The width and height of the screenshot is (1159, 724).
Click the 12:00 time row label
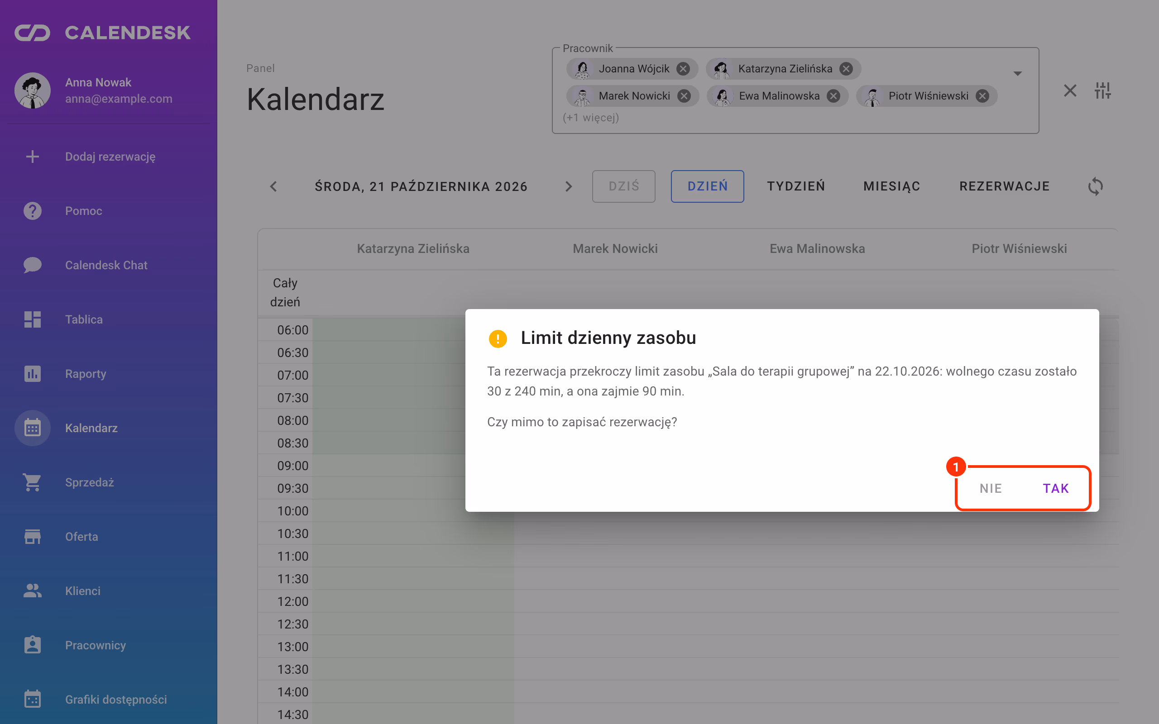point(292,601)
